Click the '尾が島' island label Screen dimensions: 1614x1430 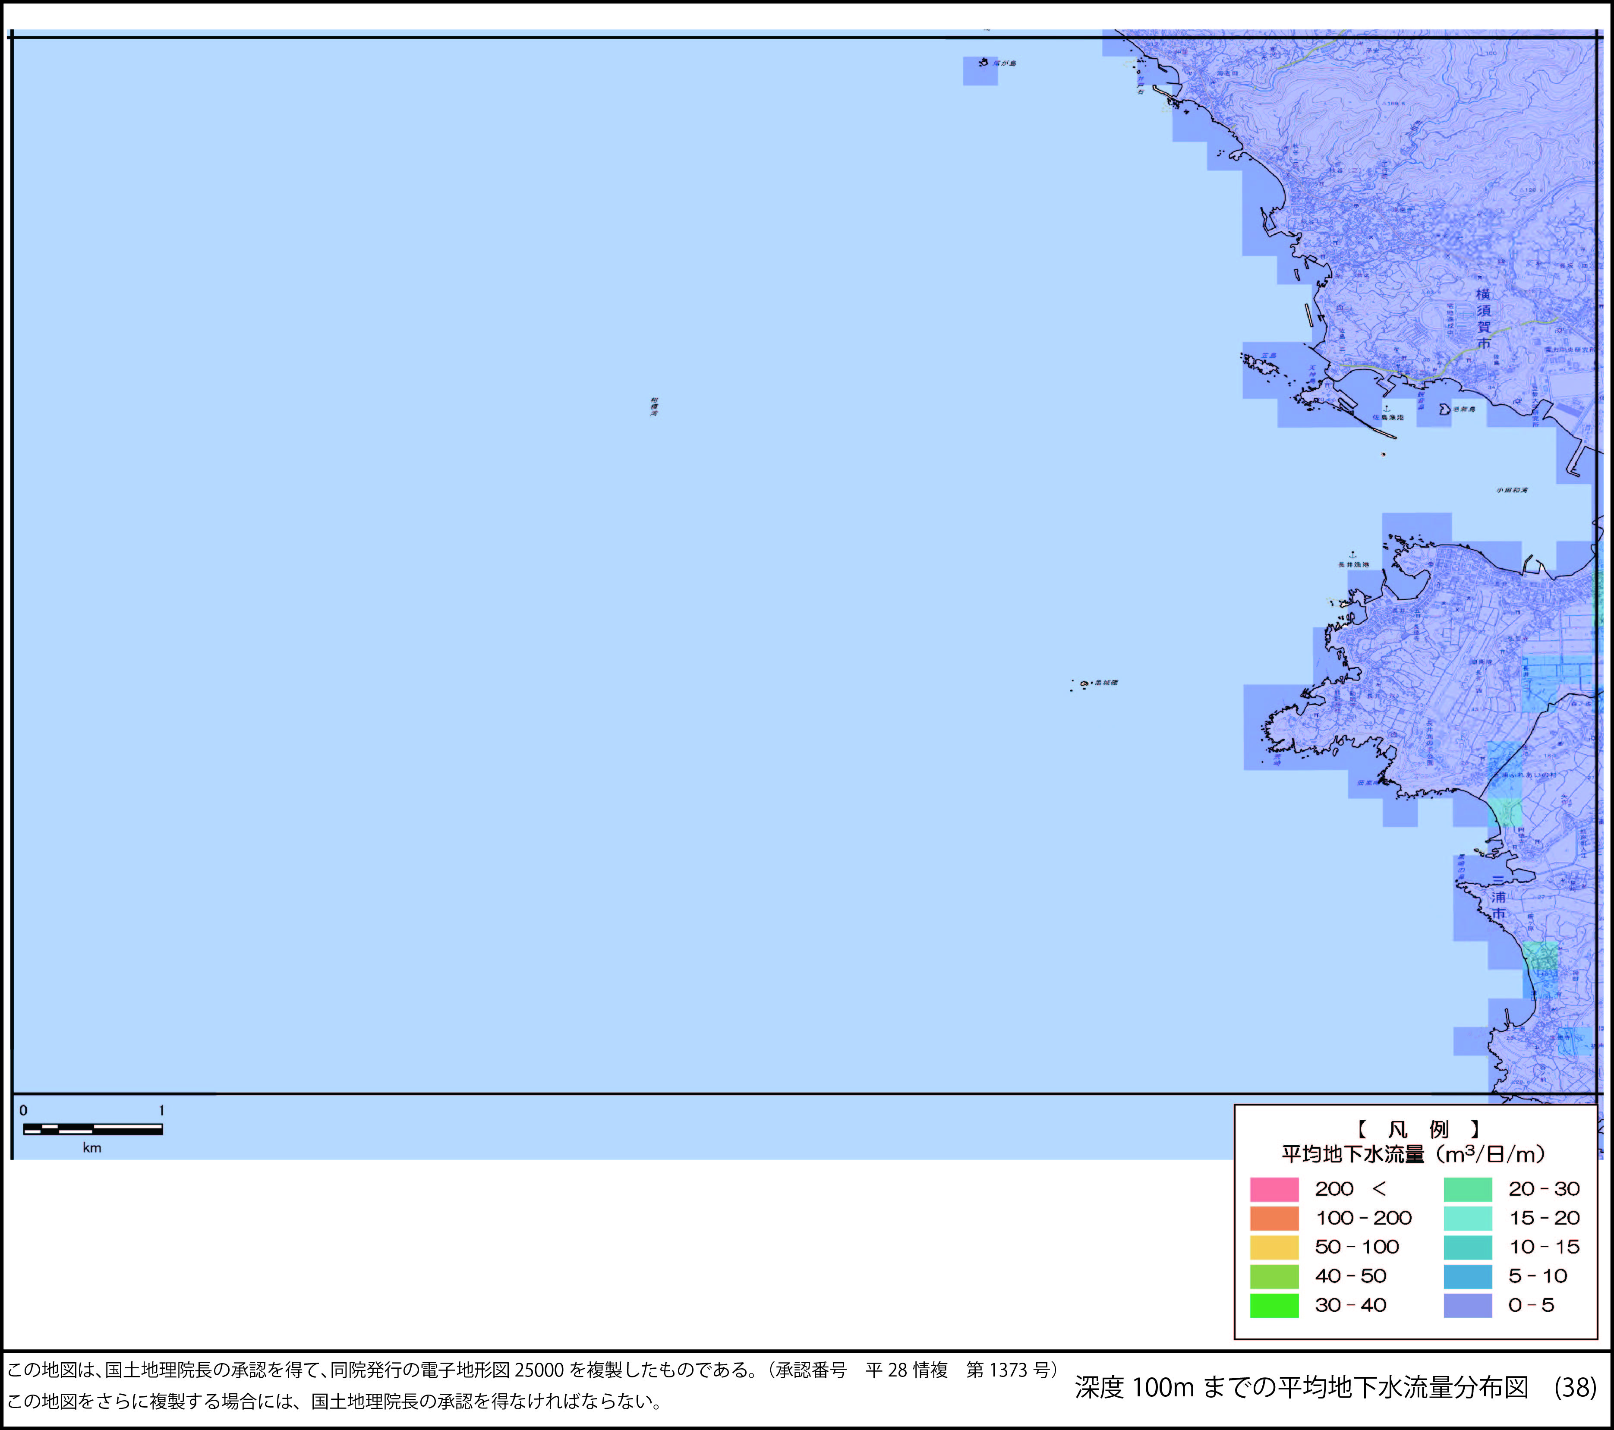pyautogui.click(x=1005, y=63)
